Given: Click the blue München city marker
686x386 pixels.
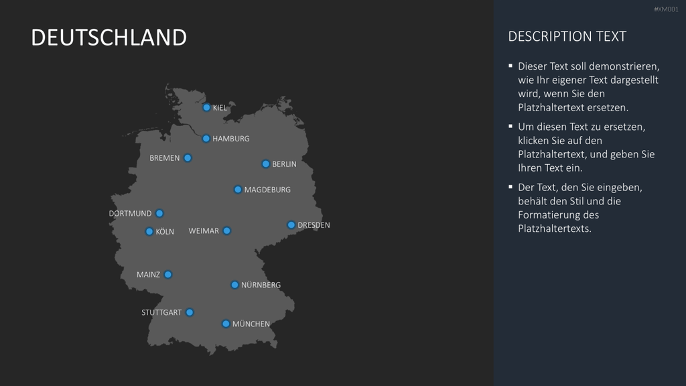Looking at the screenshot, I should pos(226,324).
